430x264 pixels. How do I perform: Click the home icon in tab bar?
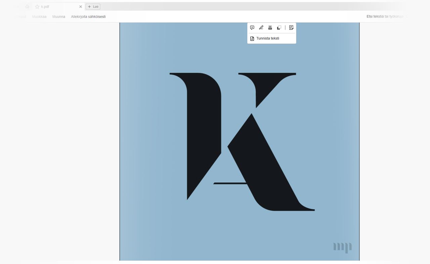tap(27, 7)
